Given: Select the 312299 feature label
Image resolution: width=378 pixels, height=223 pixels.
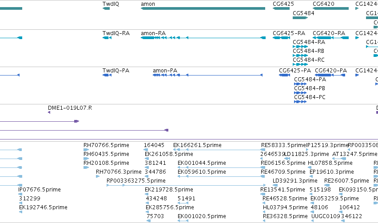Looking at the screenshot, I should [30, 199].
